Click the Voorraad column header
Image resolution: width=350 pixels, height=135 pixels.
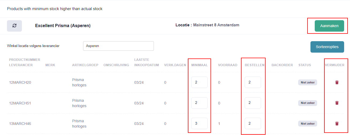tap(228, 65)
